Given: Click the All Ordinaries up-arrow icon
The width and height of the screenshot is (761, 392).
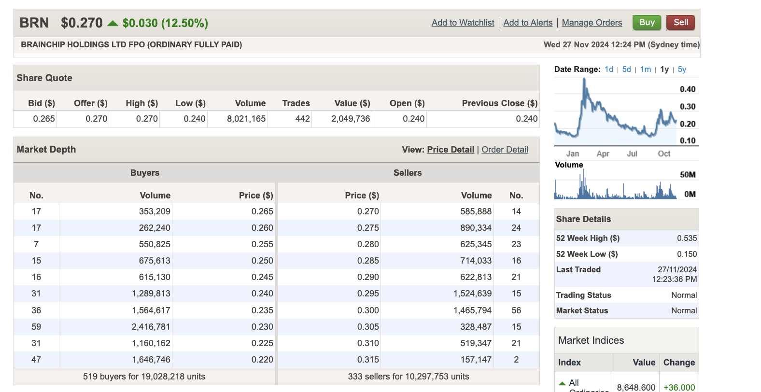Looking at the screenshot, I should pyautogui.click(x=562, y=383).
